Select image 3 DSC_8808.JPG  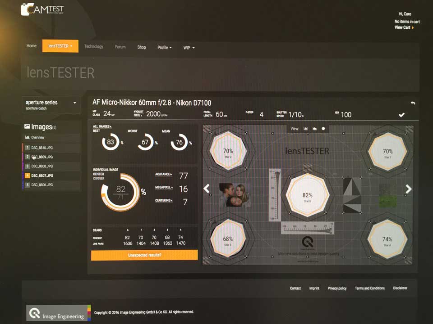51,166
